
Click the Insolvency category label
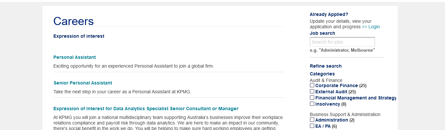(328, 104)
